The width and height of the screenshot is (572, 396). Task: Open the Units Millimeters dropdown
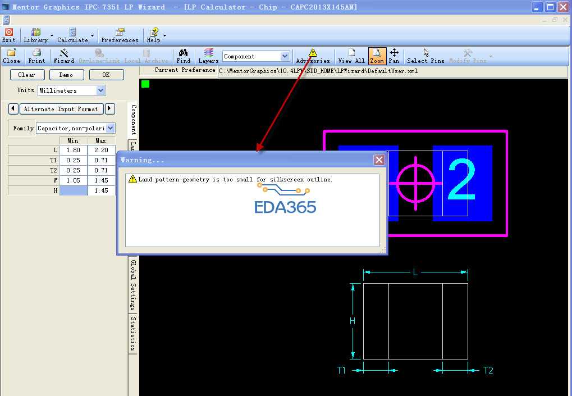tap(100, 90)
